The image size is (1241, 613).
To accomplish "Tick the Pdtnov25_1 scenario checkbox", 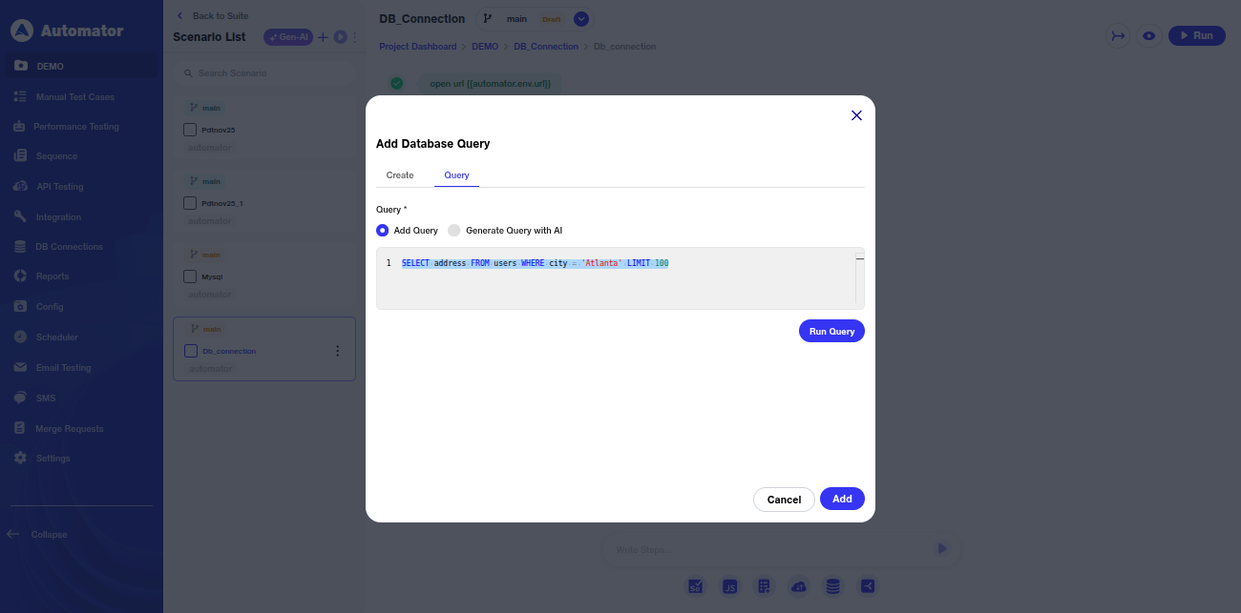I will click(190, 203).
